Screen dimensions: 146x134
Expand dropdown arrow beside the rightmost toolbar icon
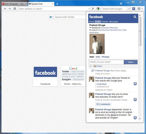(x=142, y=9)
